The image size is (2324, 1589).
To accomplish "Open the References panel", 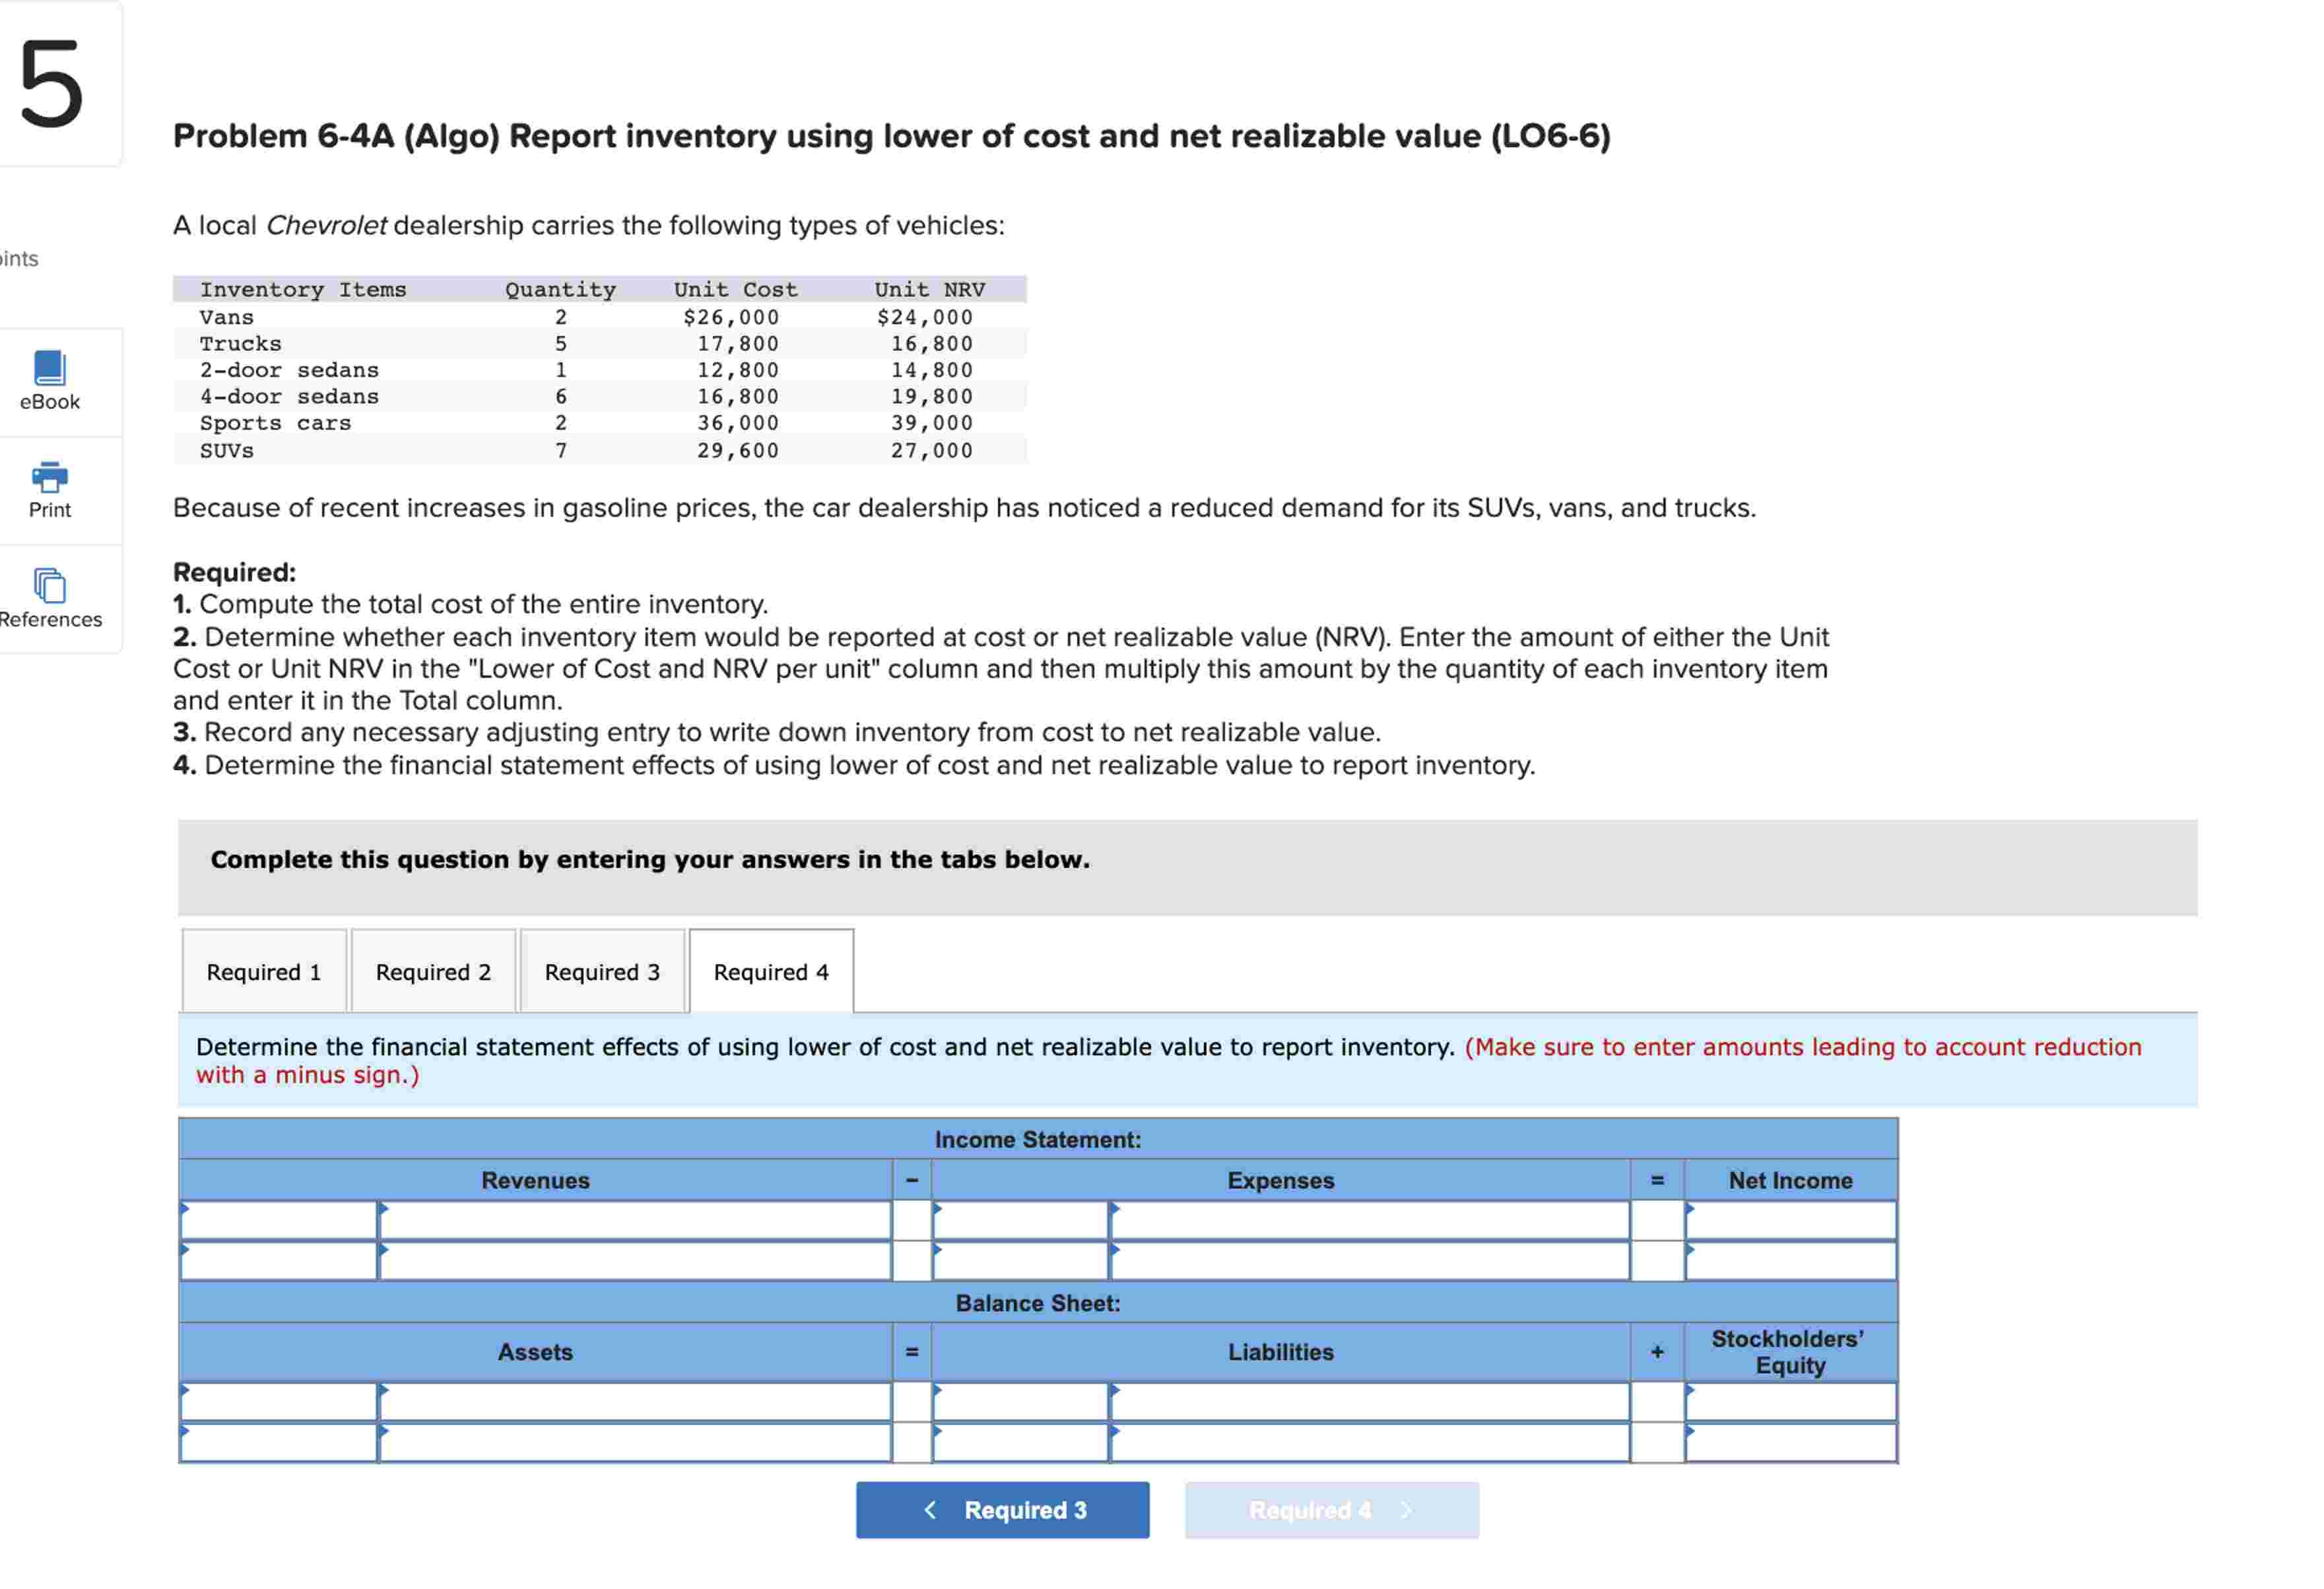I will (50, 600).
